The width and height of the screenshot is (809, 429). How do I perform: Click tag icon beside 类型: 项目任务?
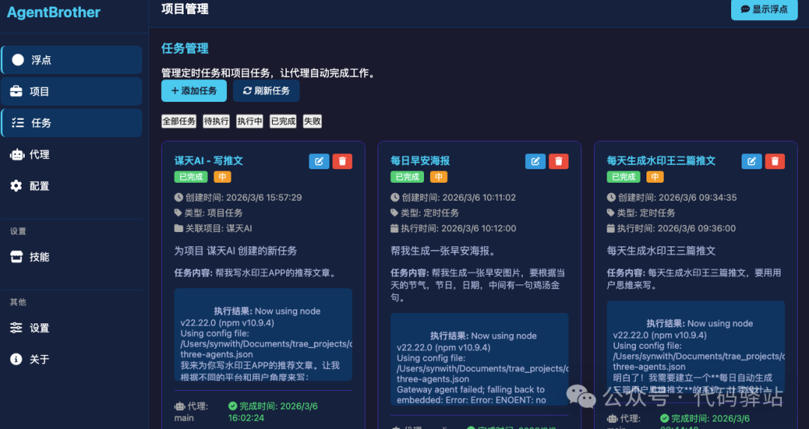click(178, 213)
